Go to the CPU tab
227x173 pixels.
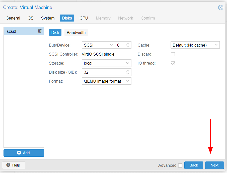(x=84, y=18)
